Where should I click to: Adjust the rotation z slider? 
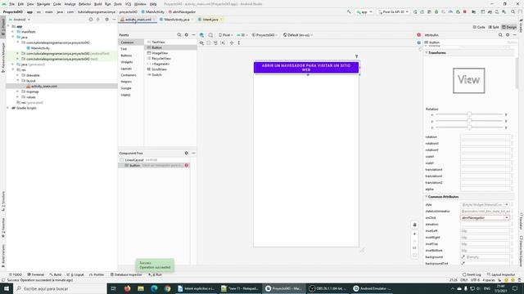click(x=469, y=127)
